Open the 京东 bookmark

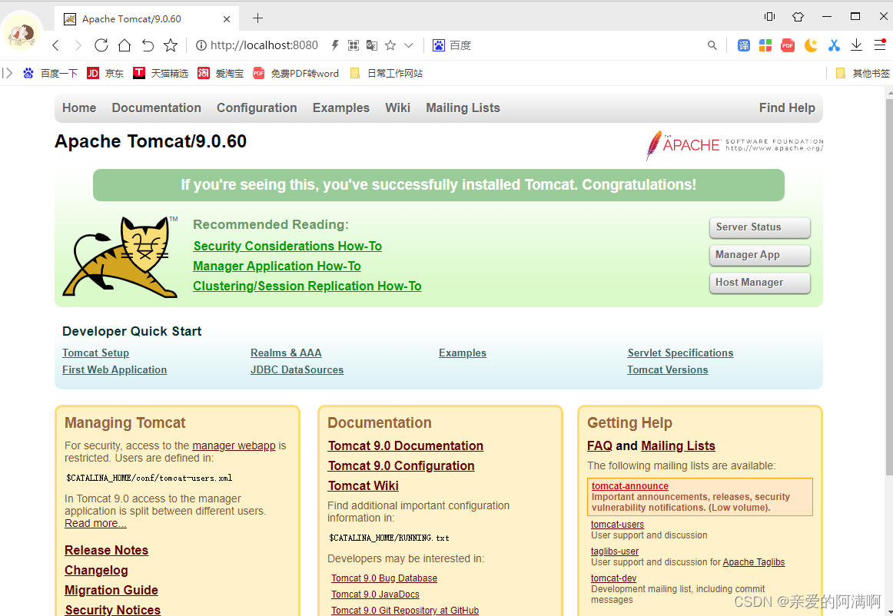pyautogui.click(x=105, y=74)
